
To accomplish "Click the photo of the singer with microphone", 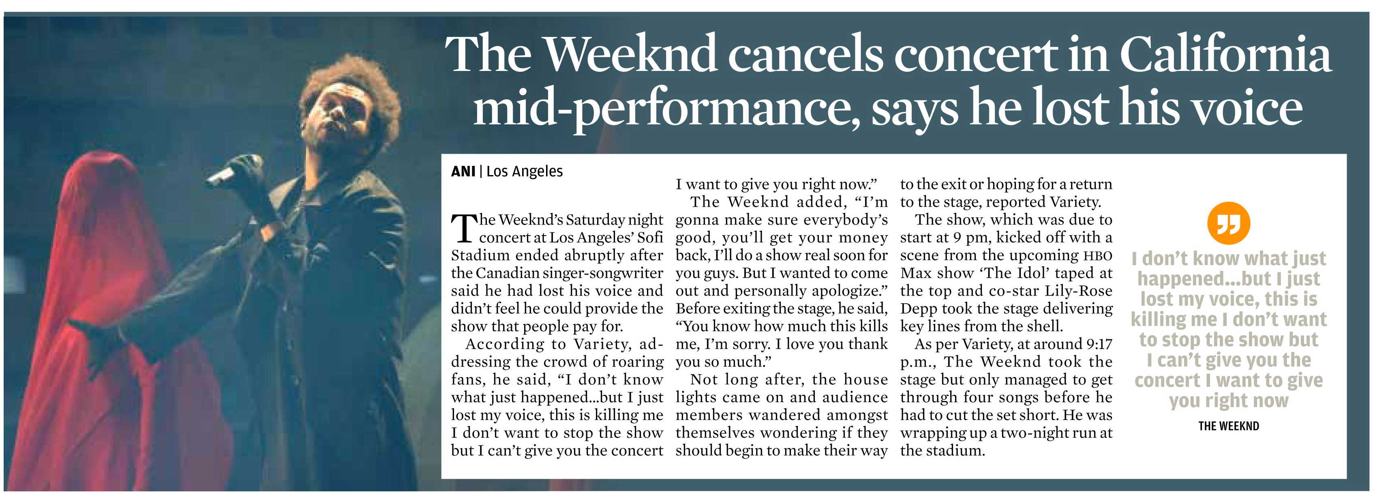I will coord(221,253).
